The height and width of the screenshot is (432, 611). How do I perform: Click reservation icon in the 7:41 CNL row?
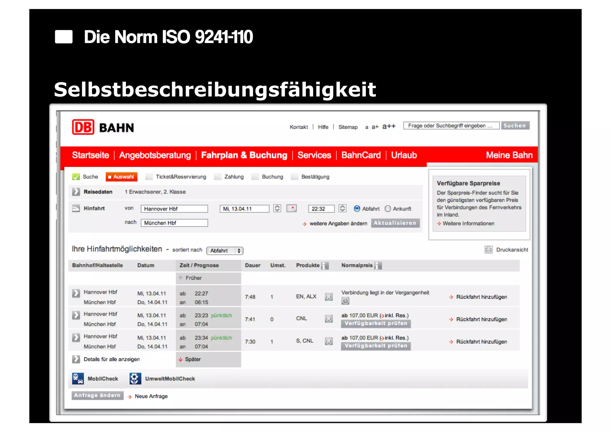(x=329, y=319)
